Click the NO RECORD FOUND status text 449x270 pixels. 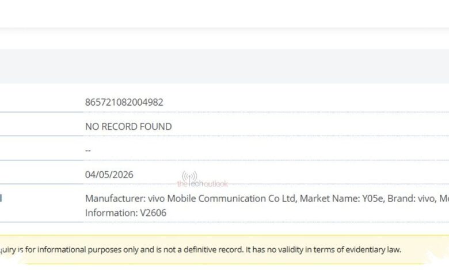[128, 126]
